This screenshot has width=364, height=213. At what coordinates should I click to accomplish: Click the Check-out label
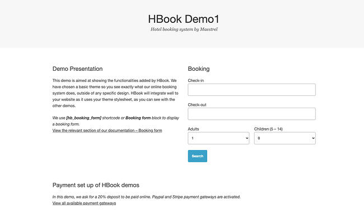coord(197,105)
